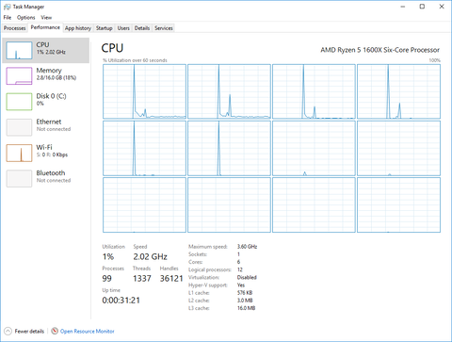Click the L1 cache 576 KB value

point(245,293)
